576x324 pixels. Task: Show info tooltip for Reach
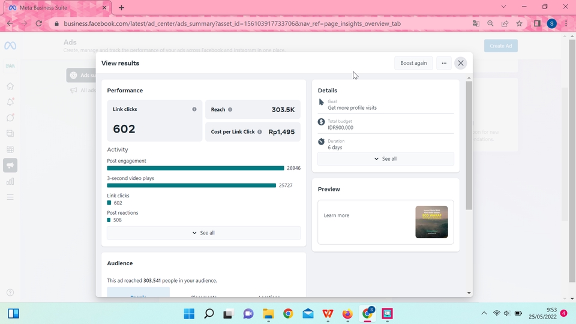[x=230, y=109]
